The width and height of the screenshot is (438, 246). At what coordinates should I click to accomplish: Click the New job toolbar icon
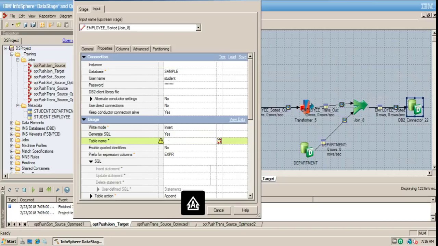tap(7, 25)
